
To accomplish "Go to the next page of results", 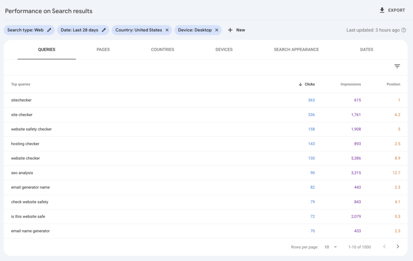I will pos(398,247).
